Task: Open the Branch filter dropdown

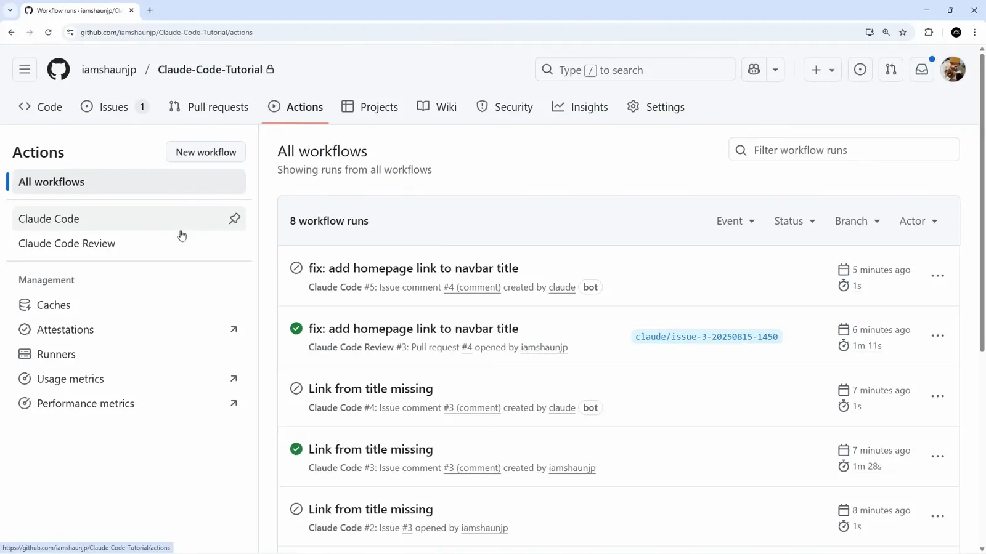Action: pos(857,221)
